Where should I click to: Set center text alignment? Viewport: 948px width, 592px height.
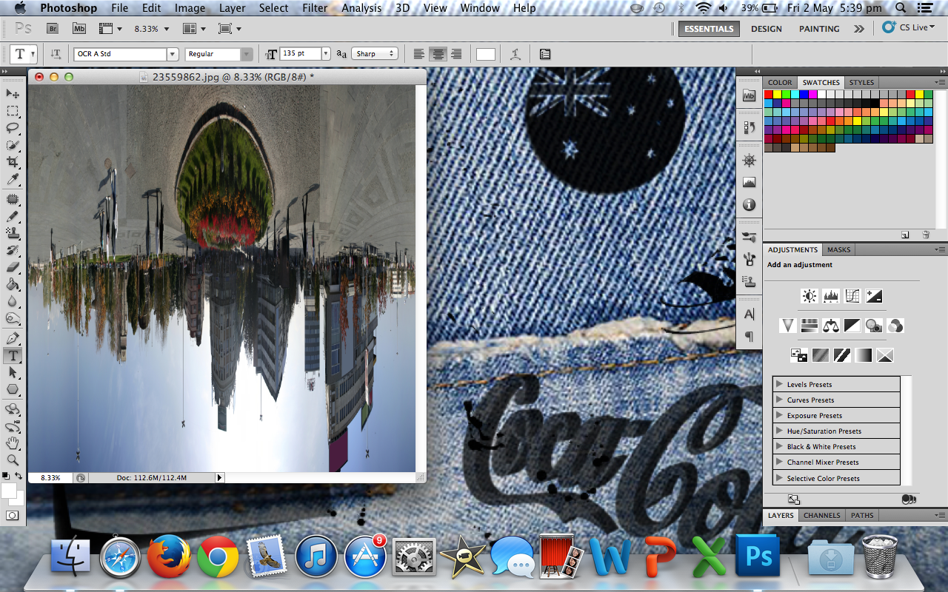coord(438,54)
